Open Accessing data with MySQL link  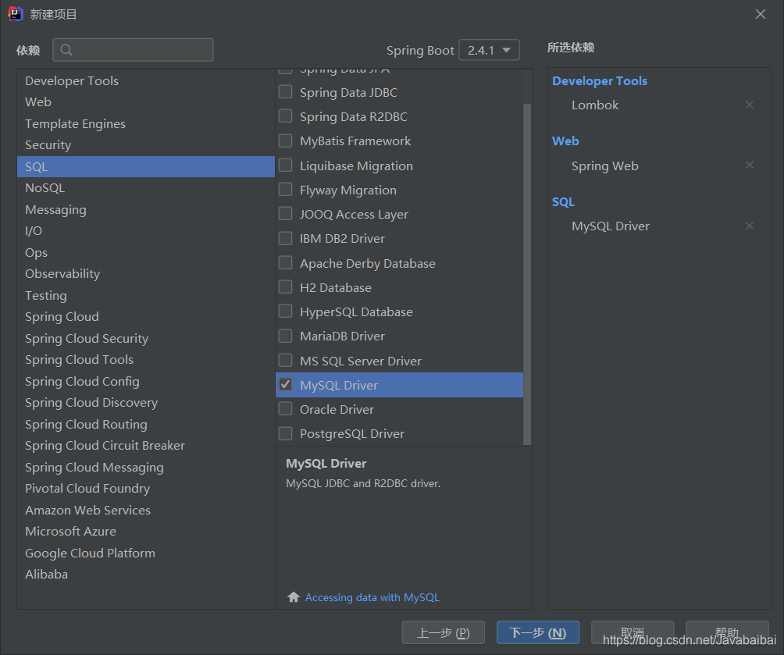coord(372,597)
